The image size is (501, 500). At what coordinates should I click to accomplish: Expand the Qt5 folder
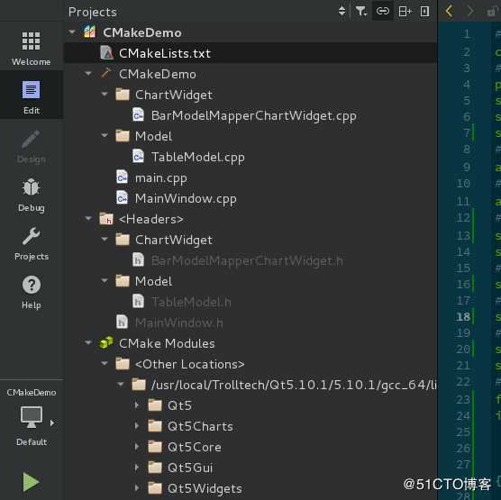(x=137, y=405)
